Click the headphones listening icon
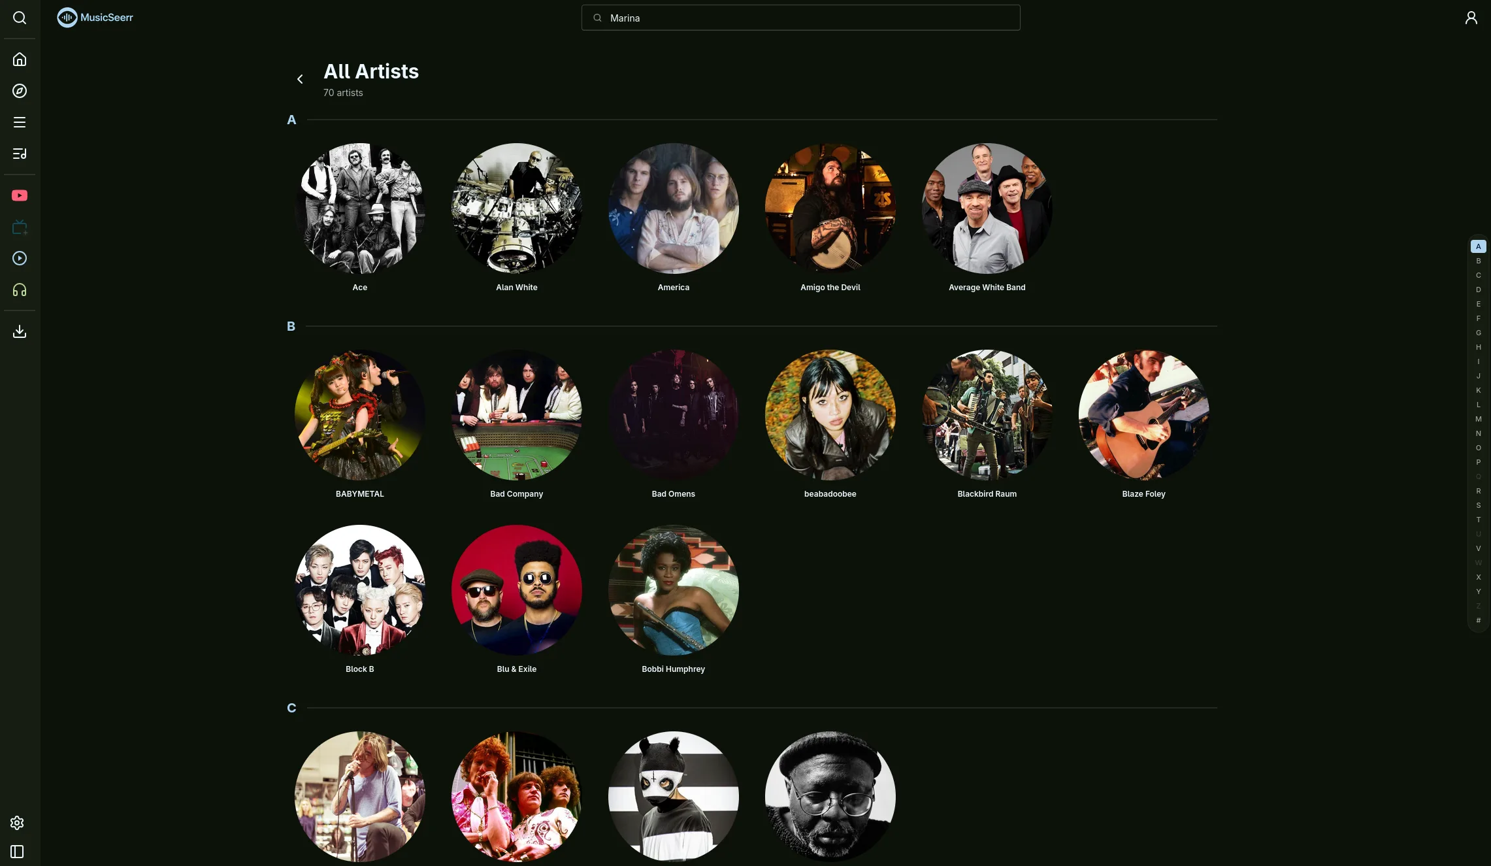1491x866 pixels. click(x=20, y=290)
